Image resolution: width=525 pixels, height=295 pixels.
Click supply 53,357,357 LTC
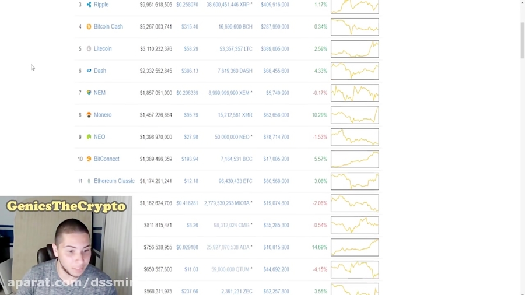[x=236, y=49]
